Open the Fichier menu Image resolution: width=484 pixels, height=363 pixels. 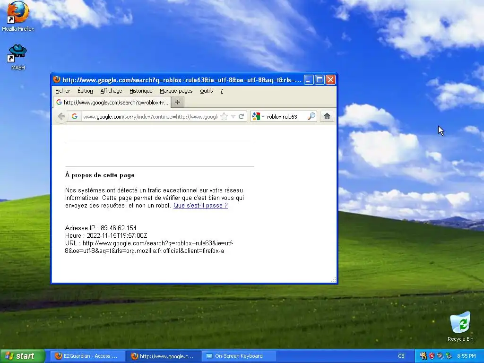pos(63,91)
